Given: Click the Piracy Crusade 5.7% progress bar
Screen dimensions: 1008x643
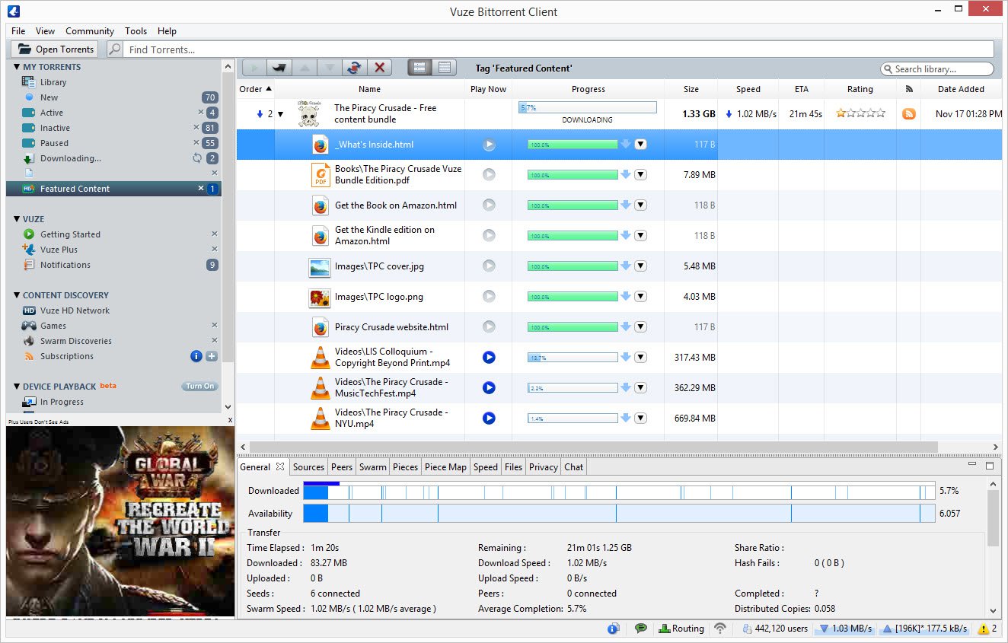Looking at the screenshot, I should pyautogui.click(x=587, y=108).
